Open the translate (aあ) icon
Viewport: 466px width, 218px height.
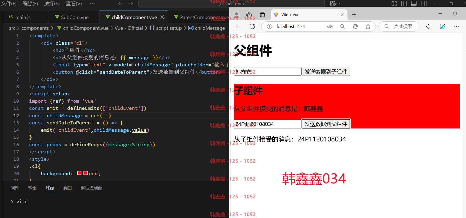tap(330, 26)
